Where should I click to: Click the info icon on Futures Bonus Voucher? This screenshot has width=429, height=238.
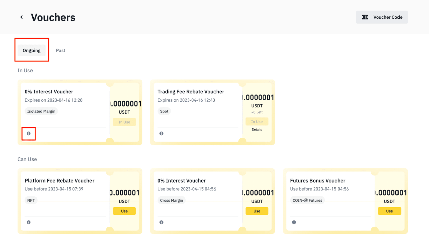[x=294, y=222]
